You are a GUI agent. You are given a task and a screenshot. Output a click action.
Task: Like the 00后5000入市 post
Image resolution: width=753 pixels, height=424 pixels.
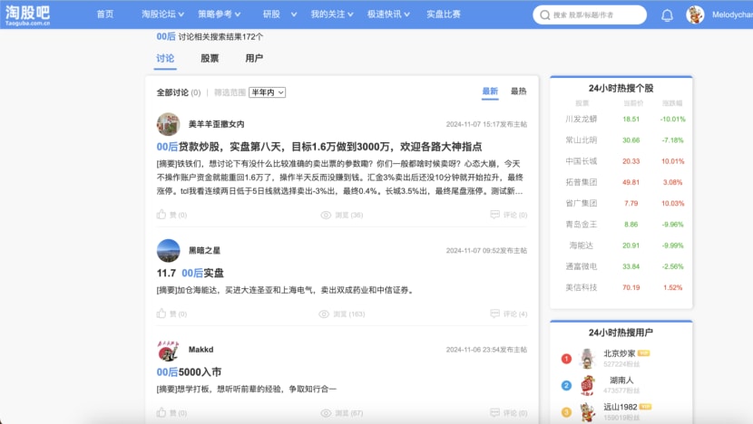[161, 412]
